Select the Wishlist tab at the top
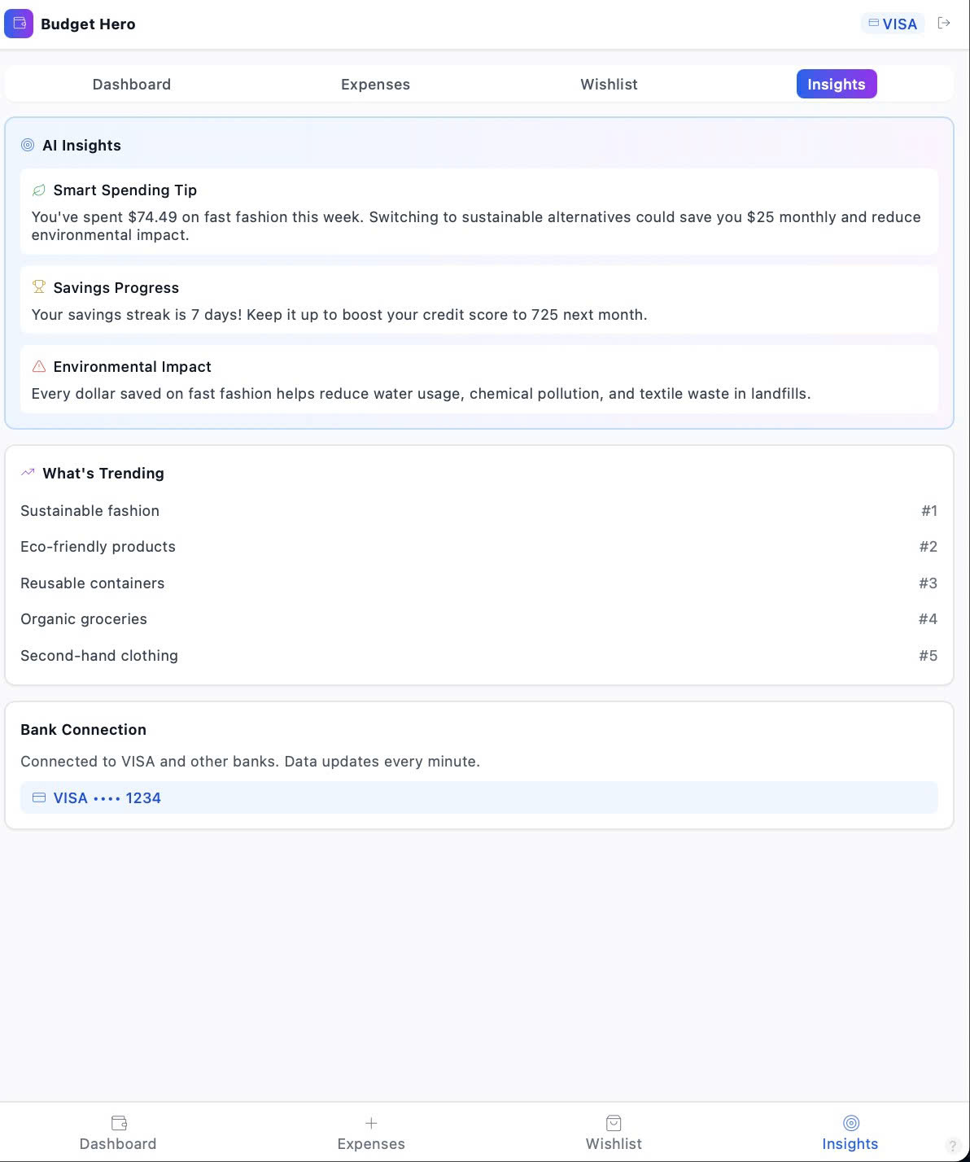970x1162 pixels. 609,84
